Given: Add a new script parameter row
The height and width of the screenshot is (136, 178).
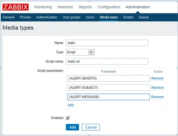Looking at the screenshot, I should click(x=70, y=105).
